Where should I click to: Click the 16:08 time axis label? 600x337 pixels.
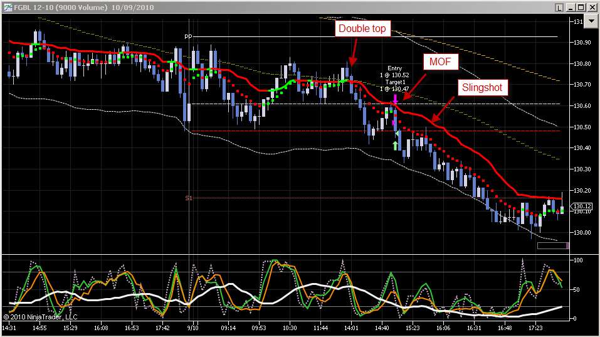click(x=101, y=328)
